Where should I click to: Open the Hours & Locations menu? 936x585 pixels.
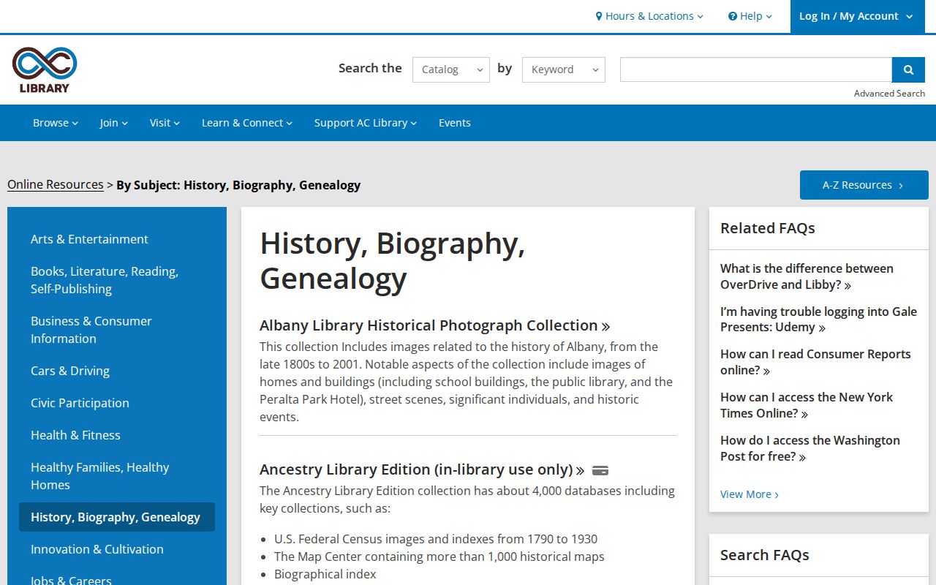(649, 16)
